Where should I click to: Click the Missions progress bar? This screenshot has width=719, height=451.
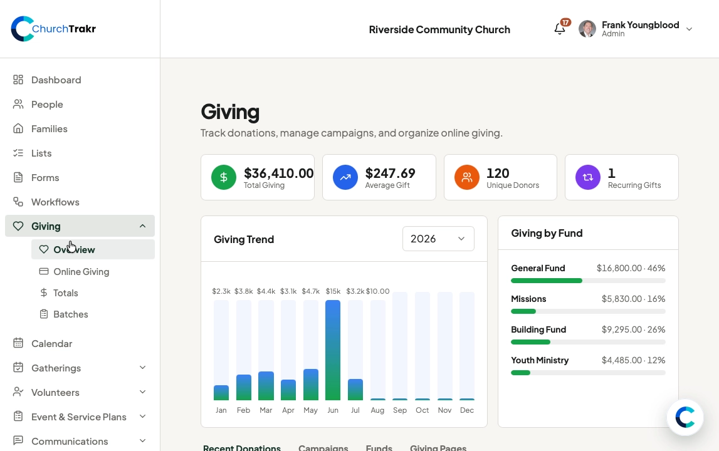tap(588, 311)
